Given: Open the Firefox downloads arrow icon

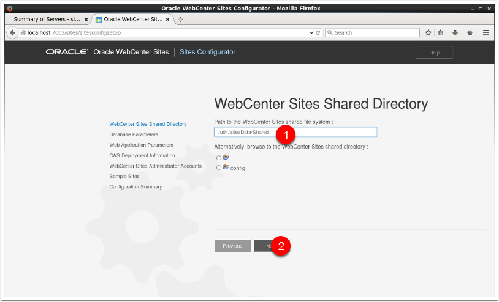Looking at the screenshot, I should point(455,32).
